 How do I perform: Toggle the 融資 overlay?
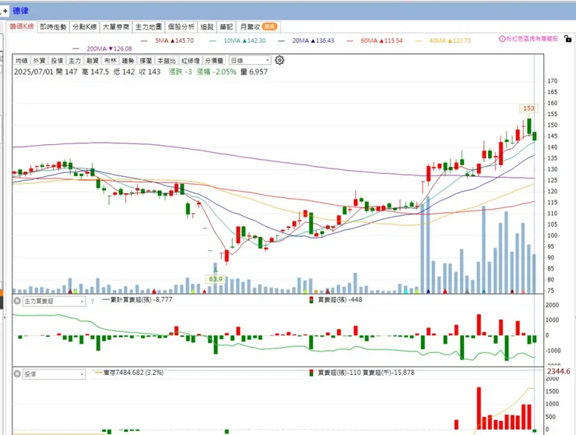click(x=93, y=60)
